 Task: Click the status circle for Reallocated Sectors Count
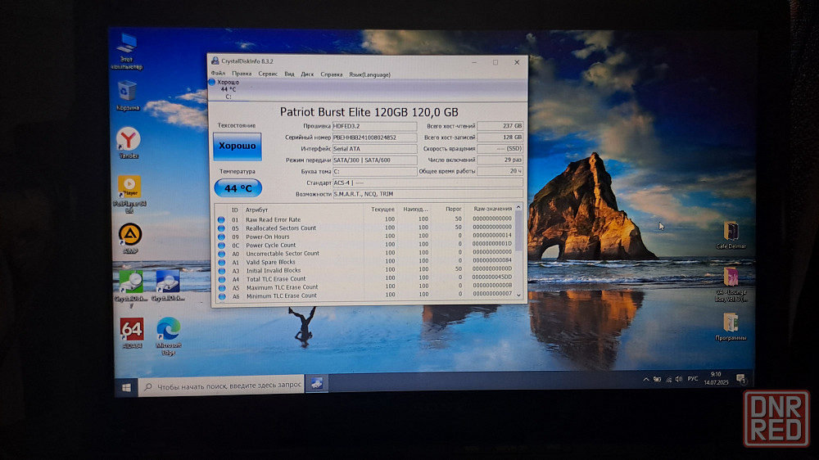click(x=221, y=228)
